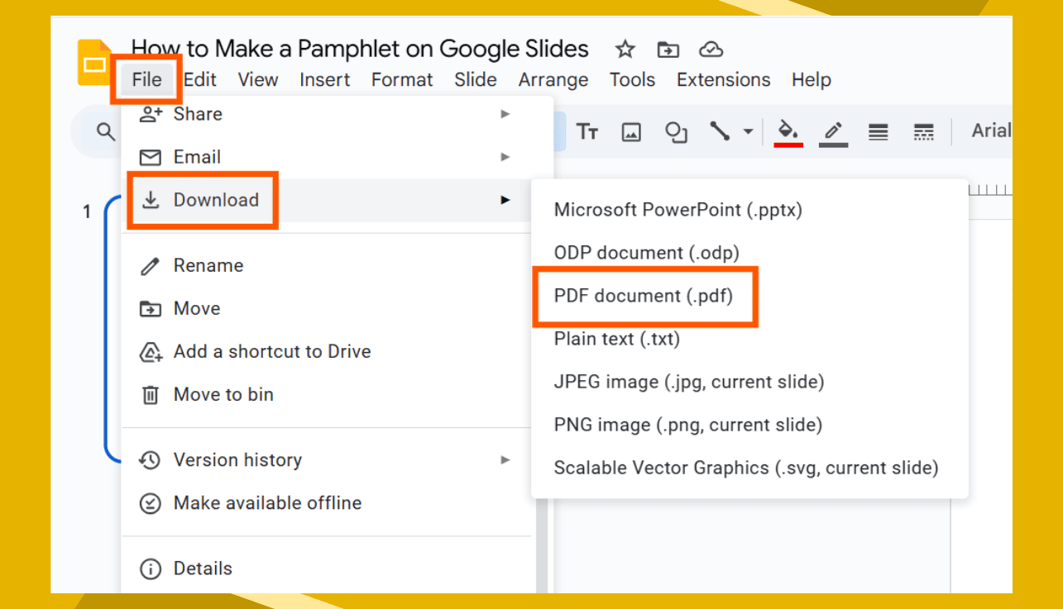Select the Line tool

coord(718,131)
